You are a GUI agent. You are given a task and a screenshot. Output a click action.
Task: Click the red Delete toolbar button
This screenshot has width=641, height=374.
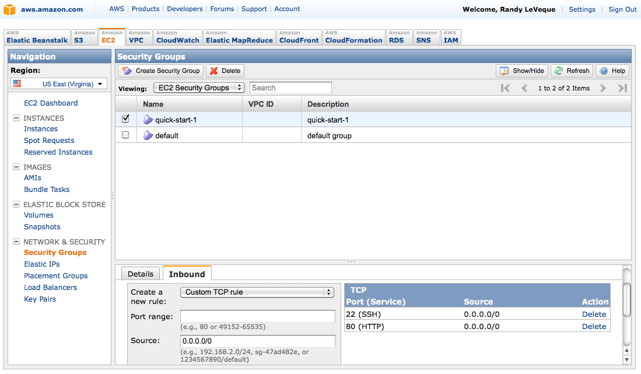225,71
